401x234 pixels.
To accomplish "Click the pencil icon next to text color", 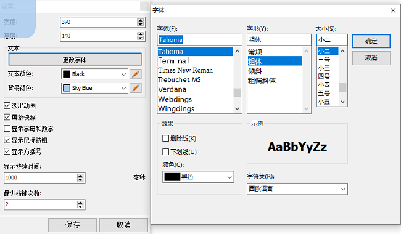I will [136, 74].
